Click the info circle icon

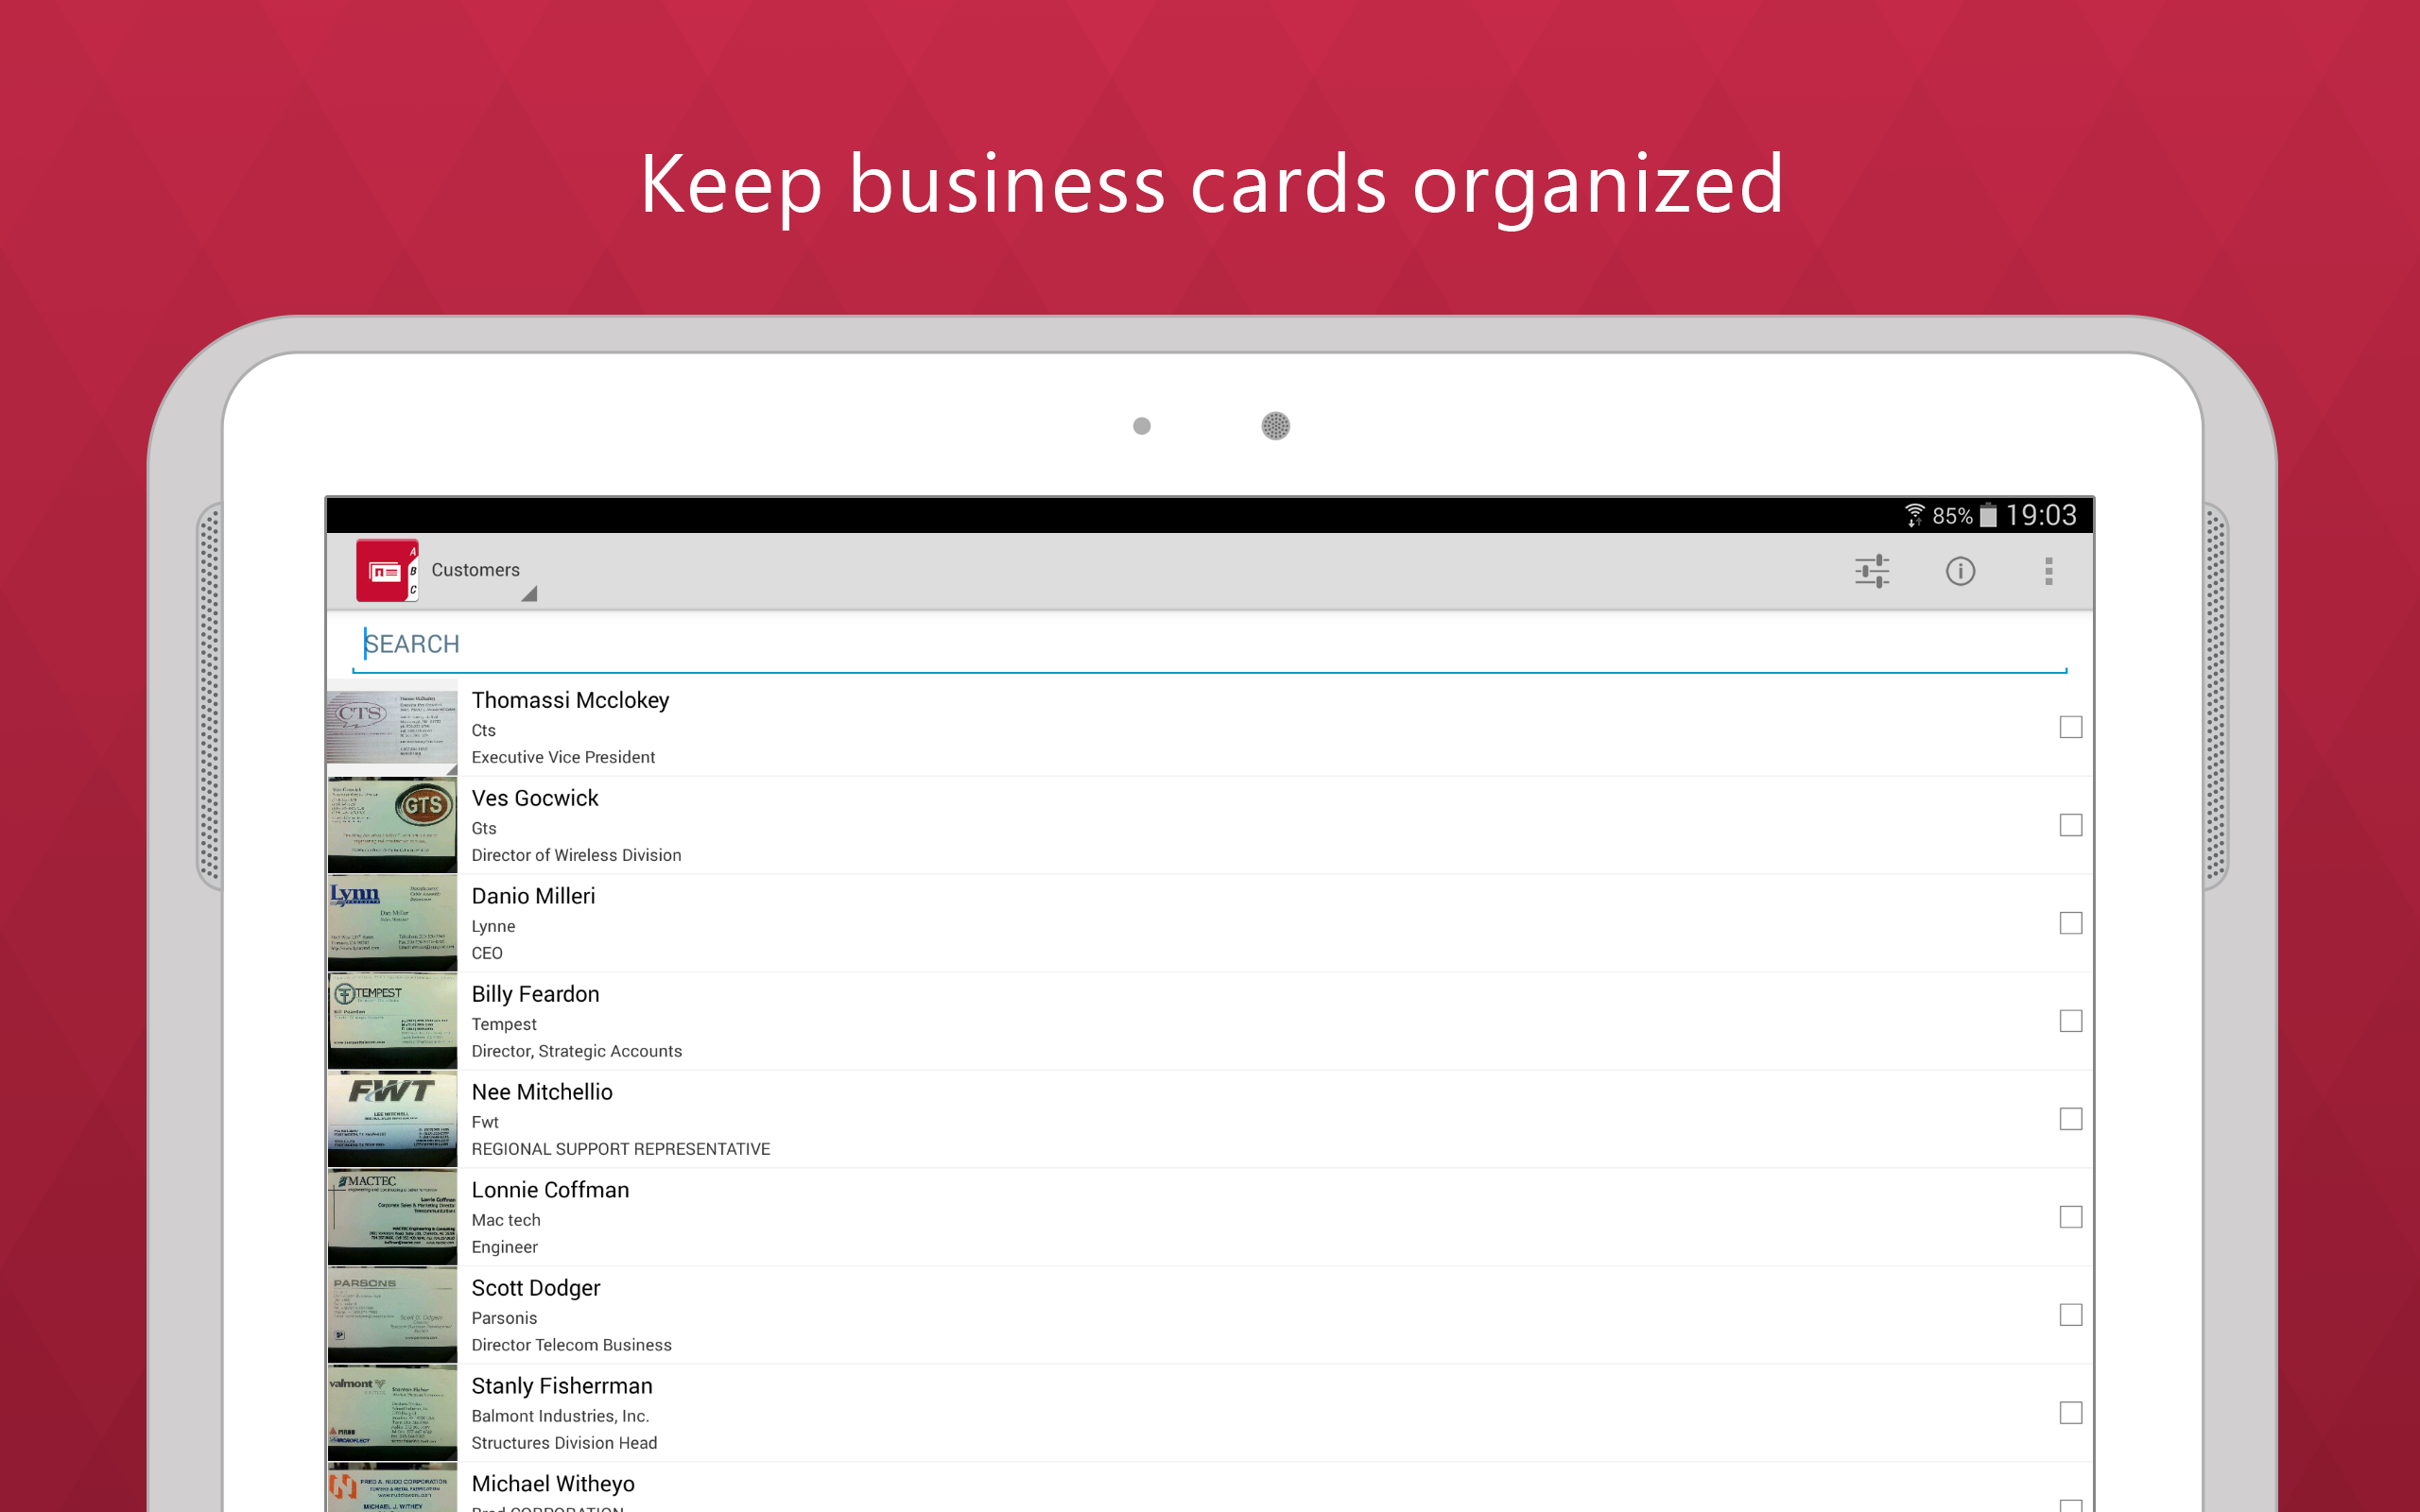pyautogui.click(x=1959, y=571)
